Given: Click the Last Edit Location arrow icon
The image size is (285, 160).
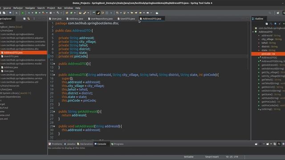Looking at the screenshot, I should [132, 13].
